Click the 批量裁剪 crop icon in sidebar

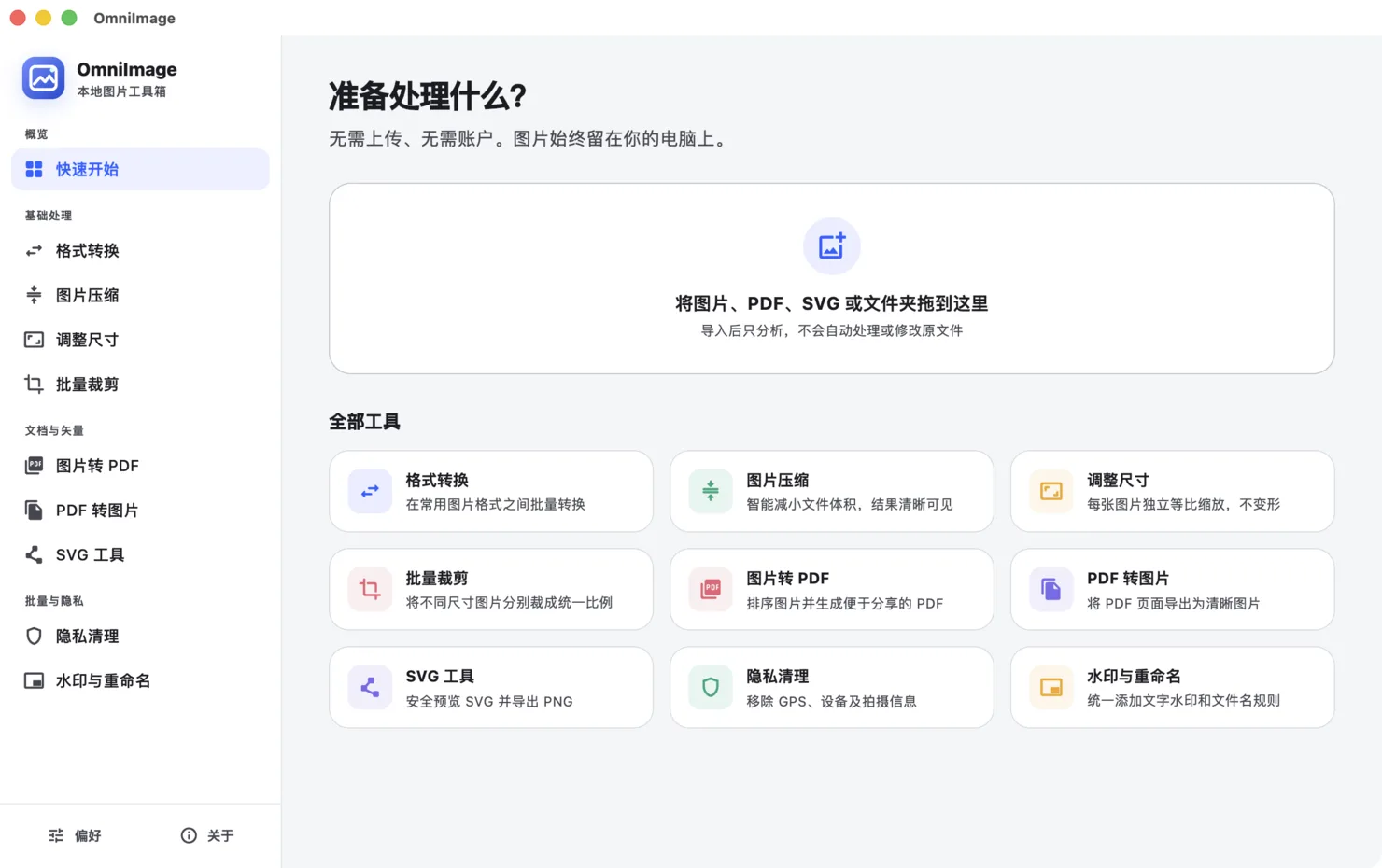34,384
